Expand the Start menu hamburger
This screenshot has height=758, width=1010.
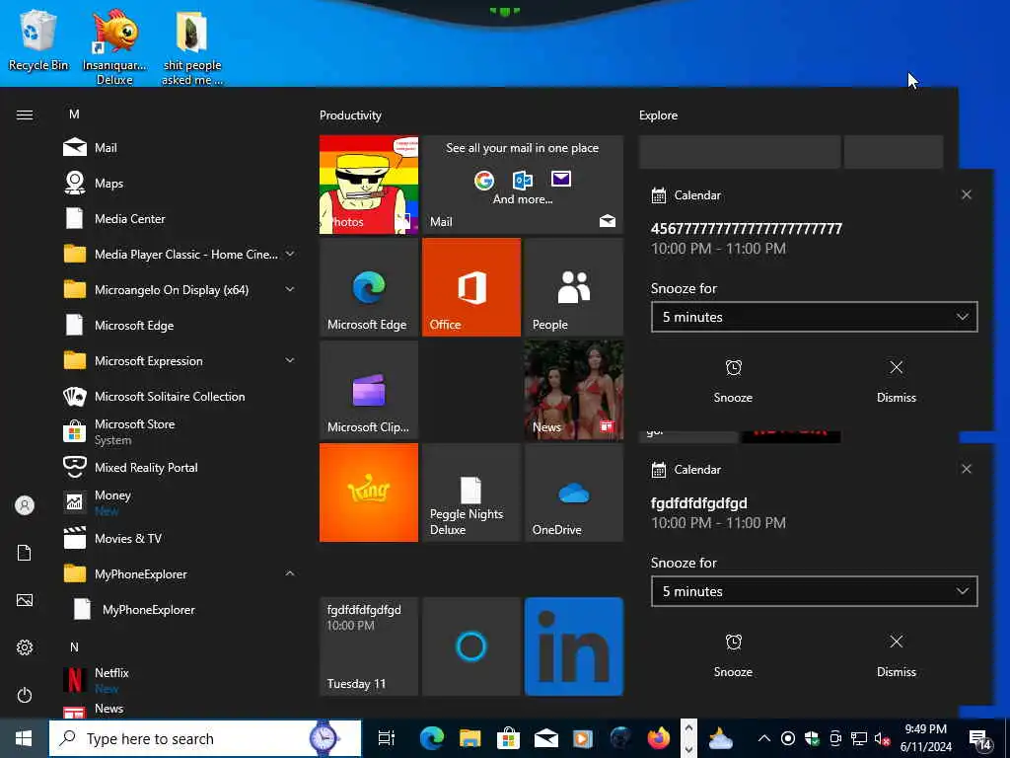coord(25,114)
